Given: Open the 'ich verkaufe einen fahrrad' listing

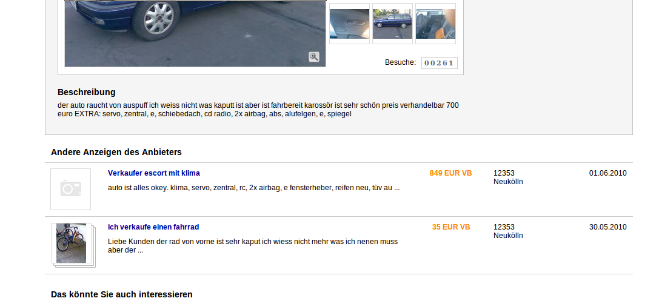Looking at the screenshot, I should 153,227.
